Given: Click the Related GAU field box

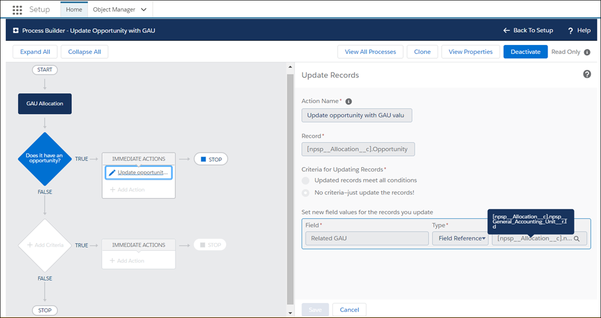Looking at the screenshot, I should pos(367,238).
